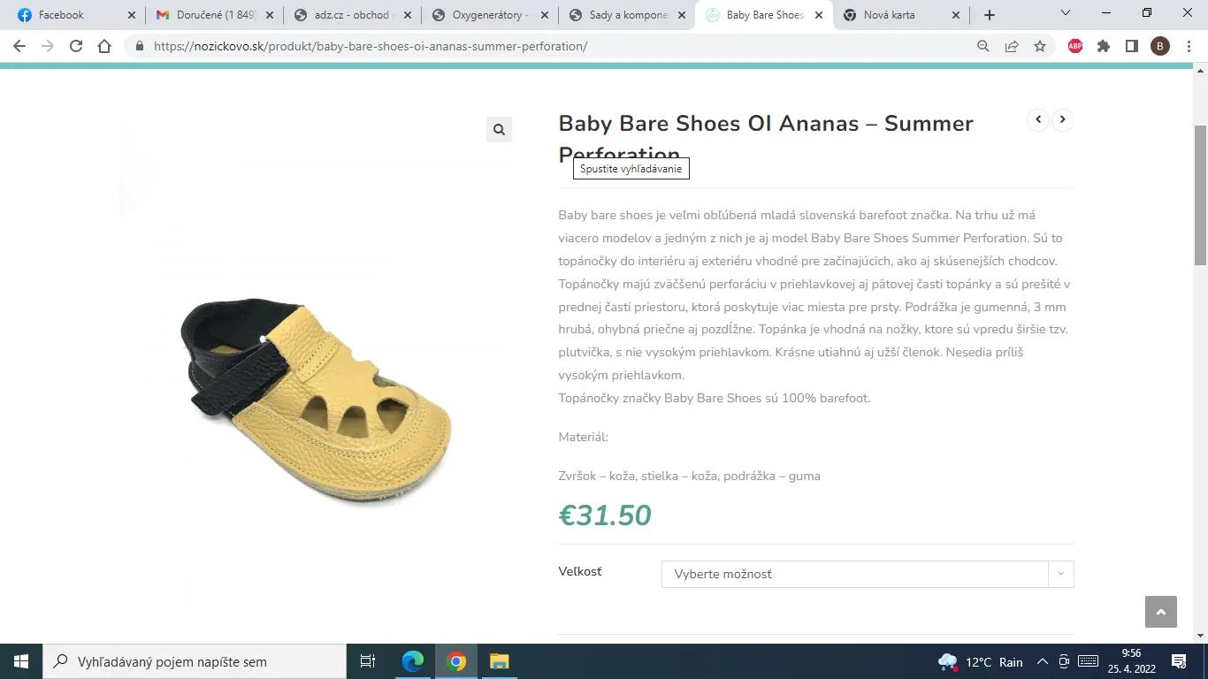Go to next product arrow

[1062, 119]
